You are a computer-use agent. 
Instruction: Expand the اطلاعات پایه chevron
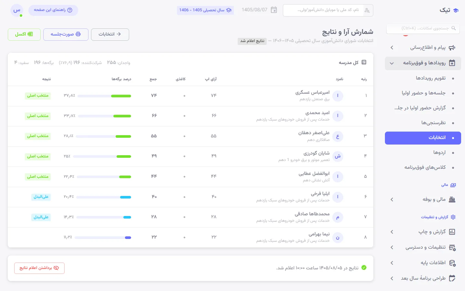coord(392,263)
